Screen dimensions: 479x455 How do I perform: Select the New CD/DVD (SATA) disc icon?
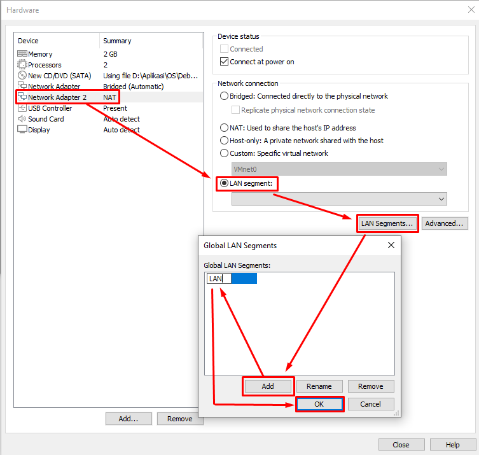[x=22, y=76]
